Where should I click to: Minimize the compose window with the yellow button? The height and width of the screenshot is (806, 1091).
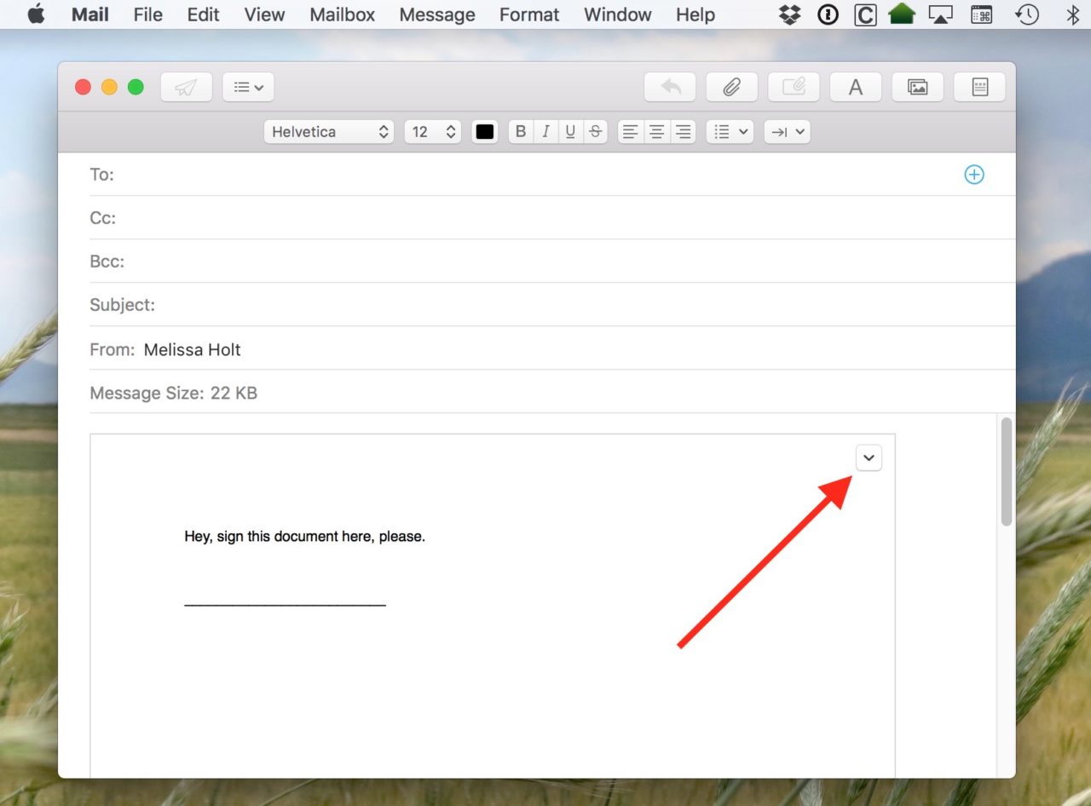pos(109,87)
